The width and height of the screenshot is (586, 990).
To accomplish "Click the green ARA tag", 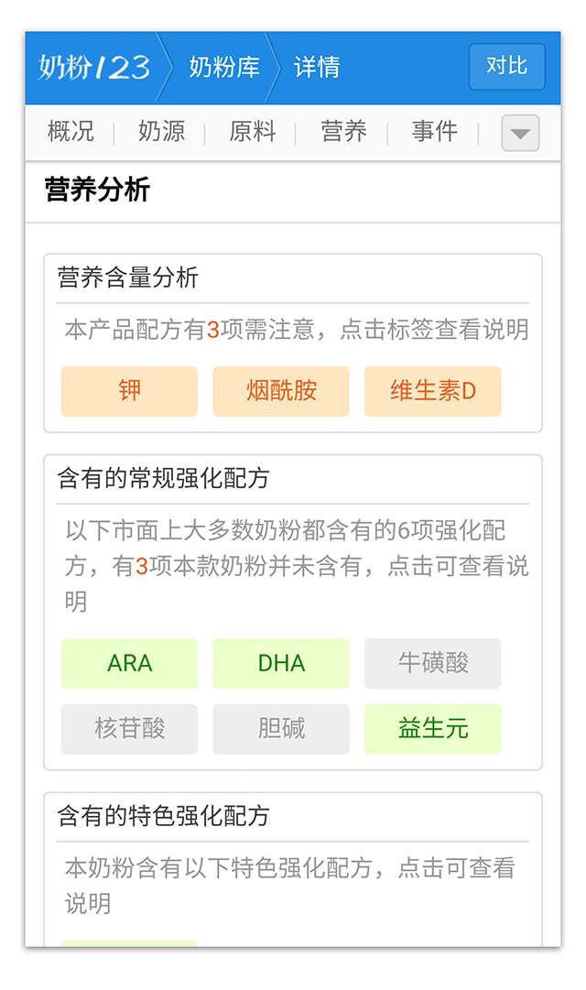I will [x=129, y=664].
